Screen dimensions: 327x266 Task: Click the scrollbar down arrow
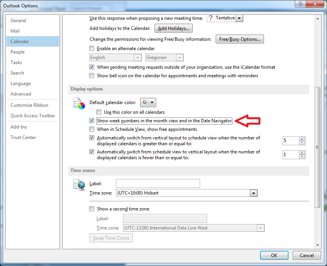(317, 245)
